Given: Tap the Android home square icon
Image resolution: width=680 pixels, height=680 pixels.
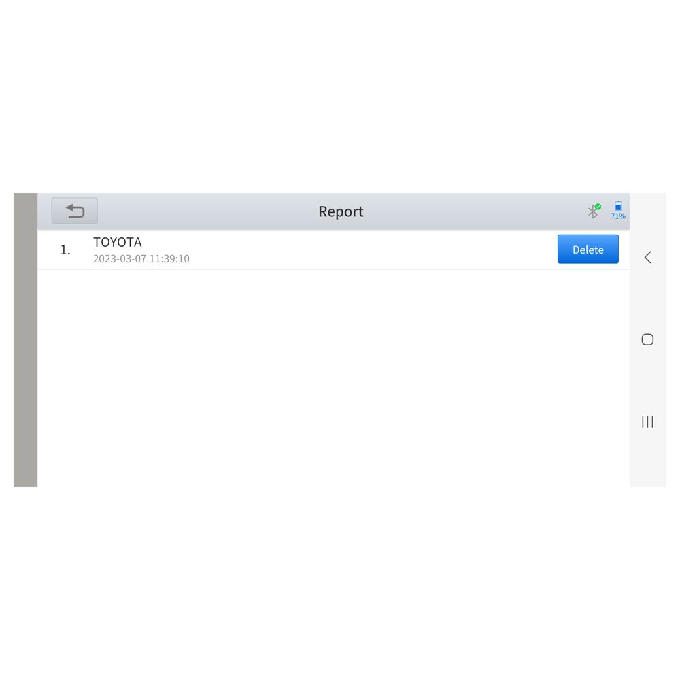Looking at the screenshot, I should click(x=647, y=339).
